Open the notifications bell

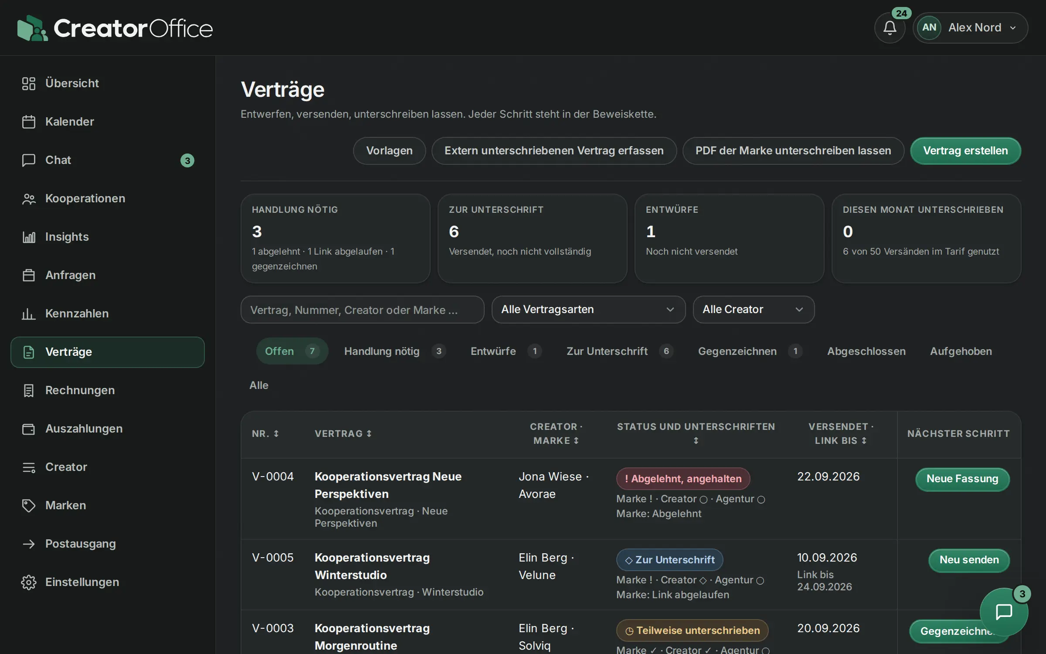[x=890, y=28]
